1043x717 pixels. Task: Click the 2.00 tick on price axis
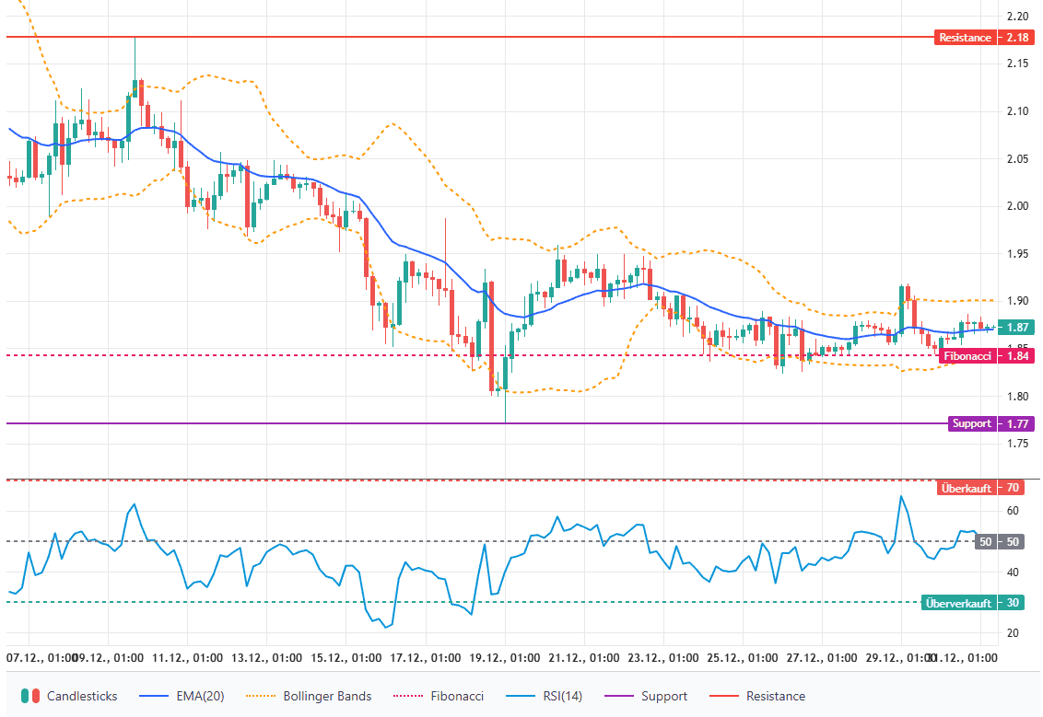(x=1017, y=205)
